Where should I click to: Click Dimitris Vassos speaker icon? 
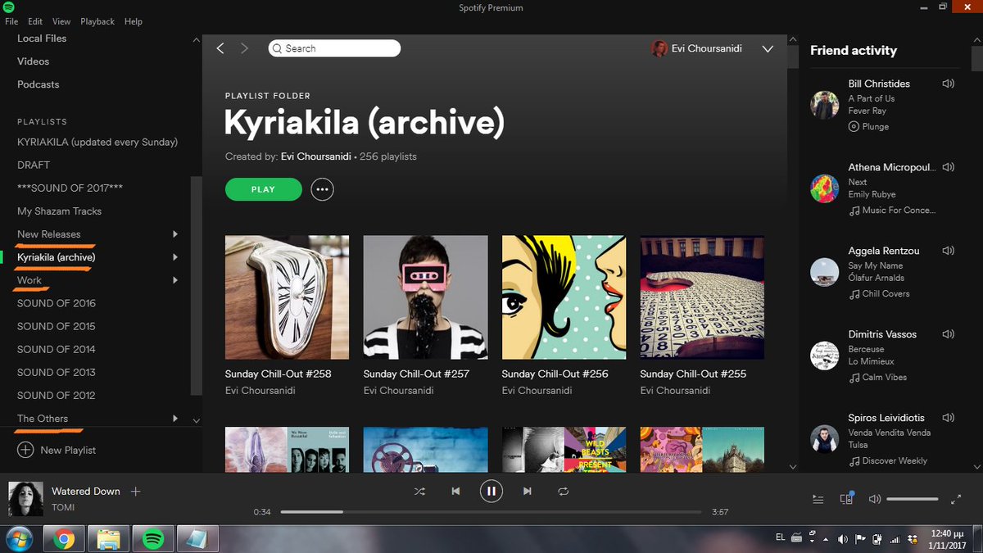tap(949, 334)
